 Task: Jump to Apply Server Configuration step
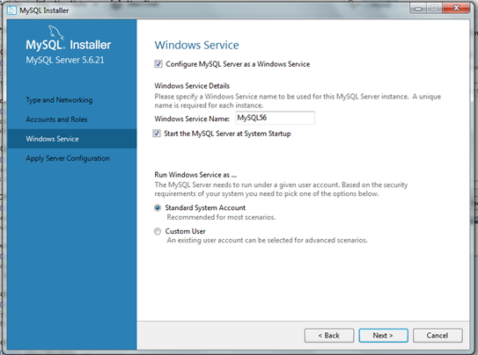click(x=68, y=158)
